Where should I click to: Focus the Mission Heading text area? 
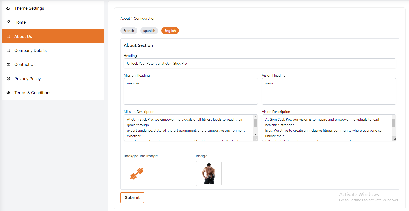[x=191, y=91]
